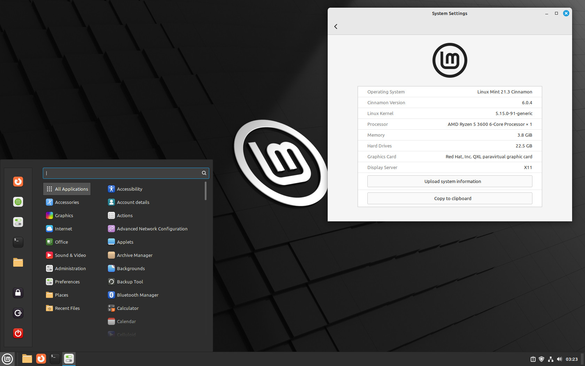Click the Processor value AMD Ryzen 5 3600
This screenshot has width=585, height=366.
[x=490, y=124]
